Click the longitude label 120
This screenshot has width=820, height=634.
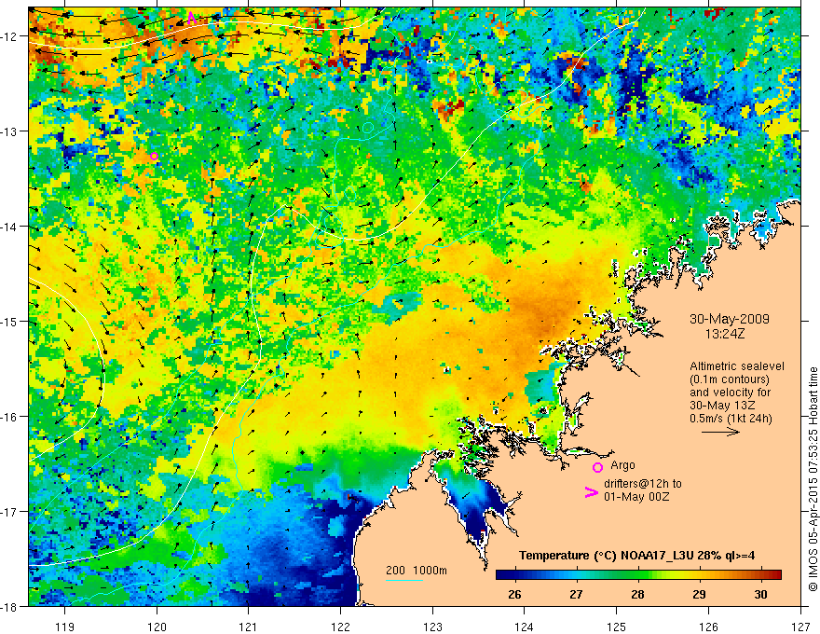point(157,627)
